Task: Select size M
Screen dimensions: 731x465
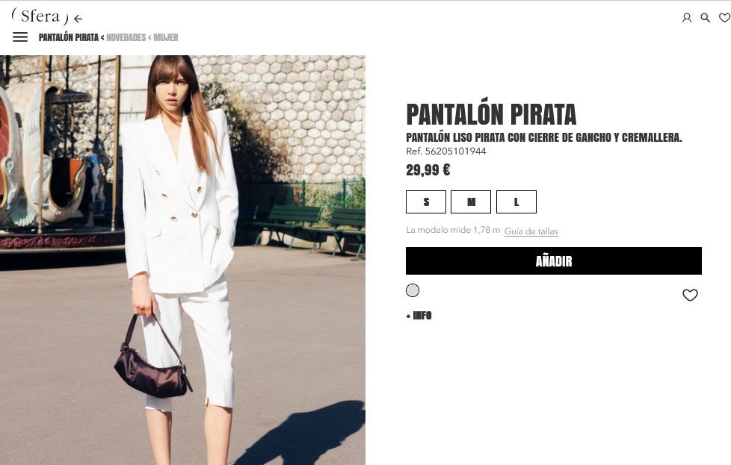Action: pos(471,202)
